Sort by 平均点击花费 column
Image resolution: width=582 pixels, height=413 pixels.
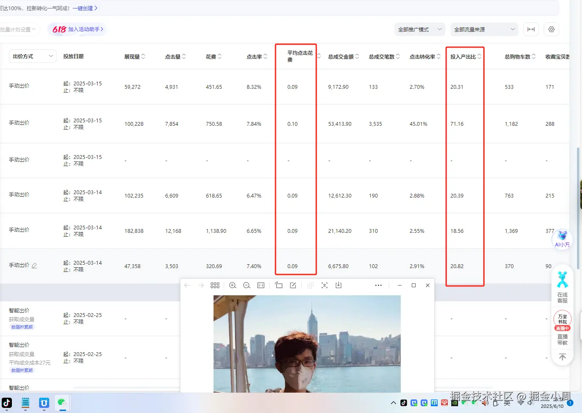[x=319, y=57]
